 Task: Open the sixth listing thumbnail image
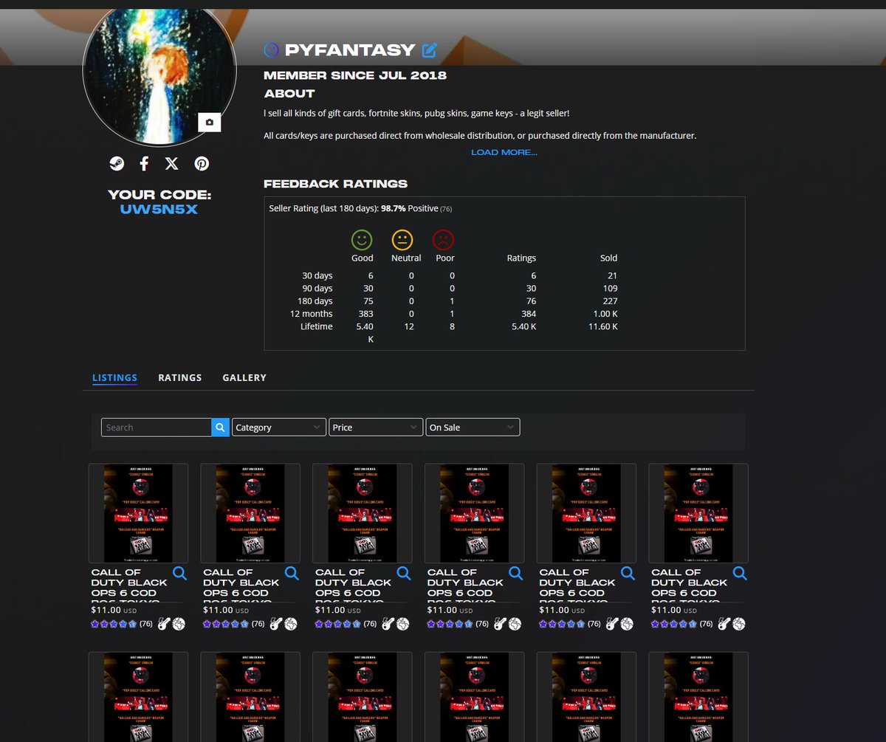[698, 513]
